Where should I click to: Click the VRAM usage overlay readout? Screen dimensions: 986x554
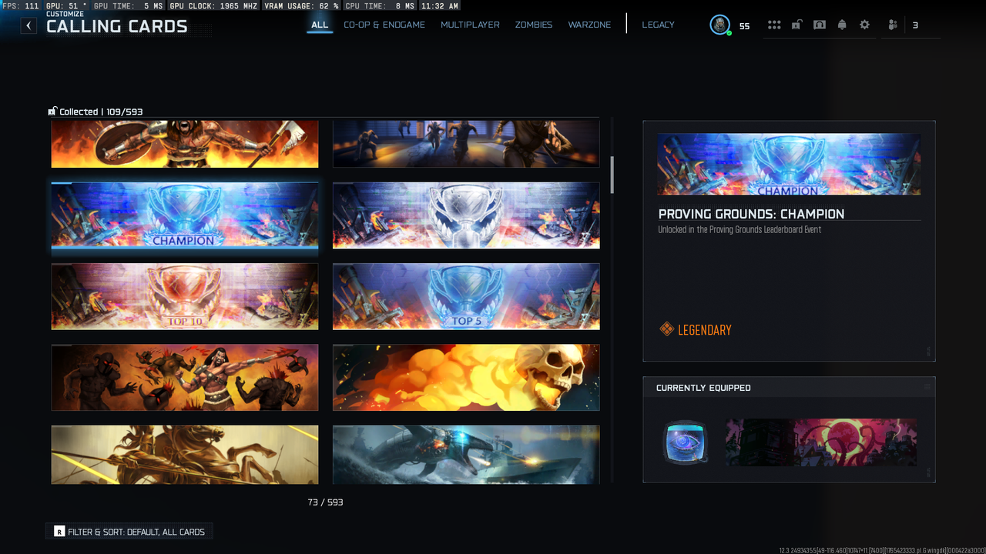click(x=302, y=5)
